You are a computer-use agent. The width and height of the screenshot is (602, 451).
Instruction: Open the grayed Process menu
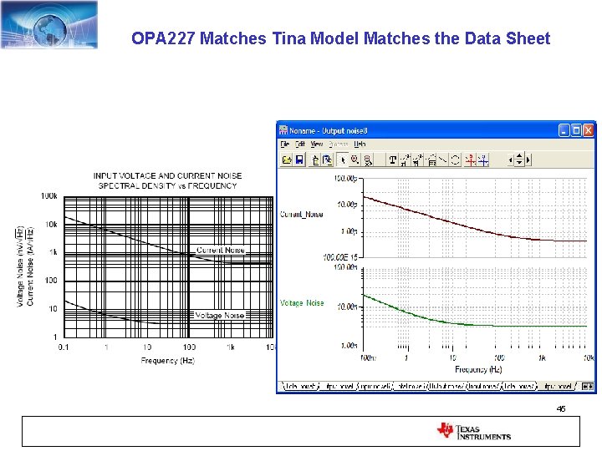[x=339, y=144]
